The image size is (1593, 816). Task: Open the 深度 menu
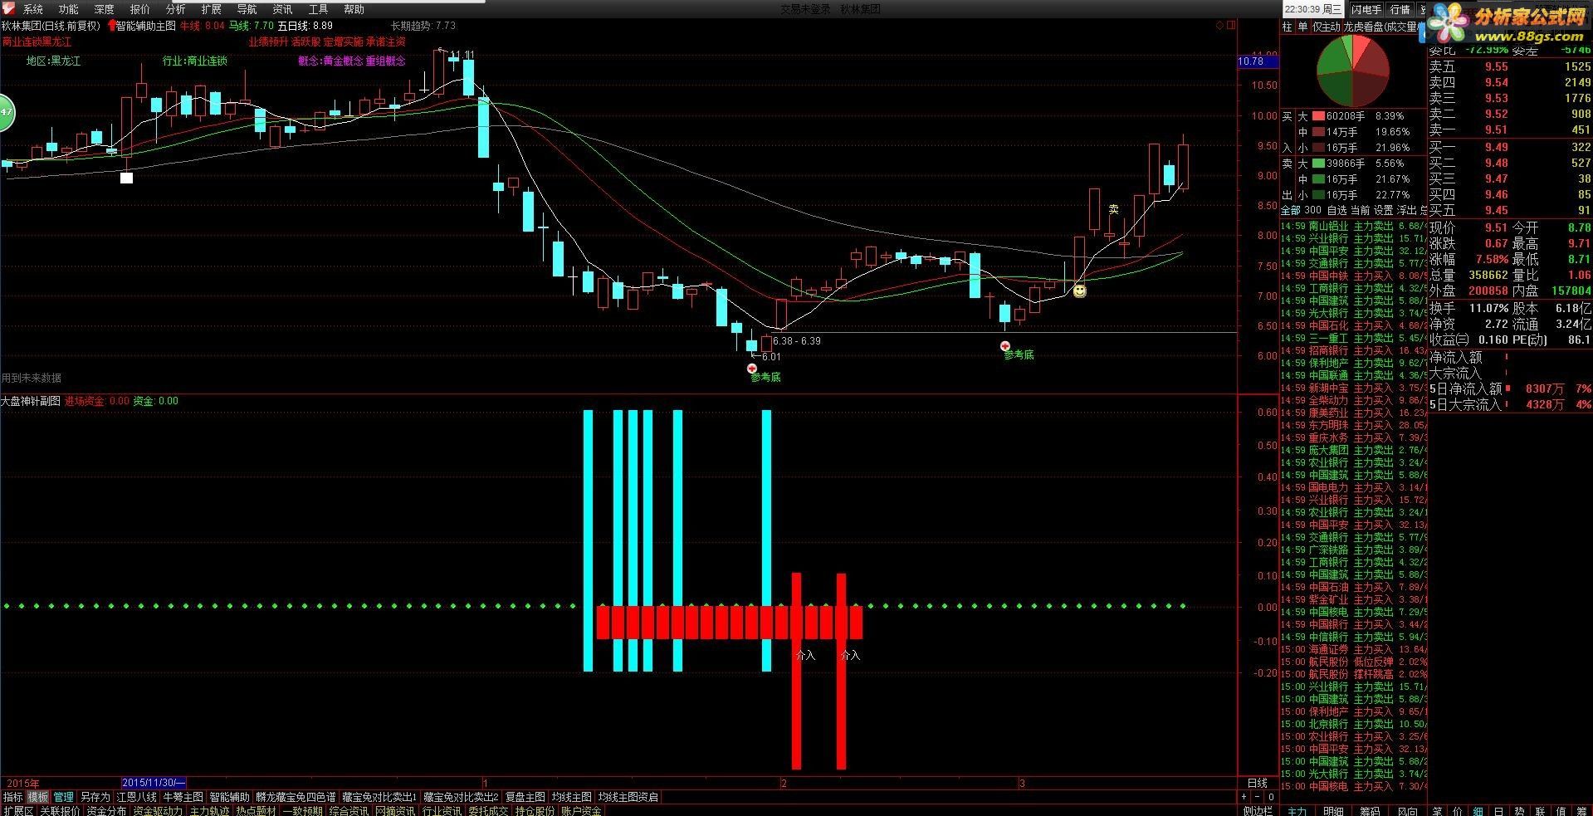click(x=105, y=9)
